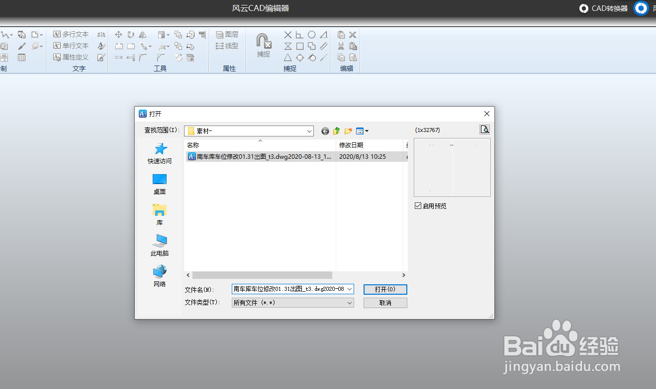Click the Move tool cross-arrow icon
The width and height of the screenshot is (656, 389).
click(118, 35)
